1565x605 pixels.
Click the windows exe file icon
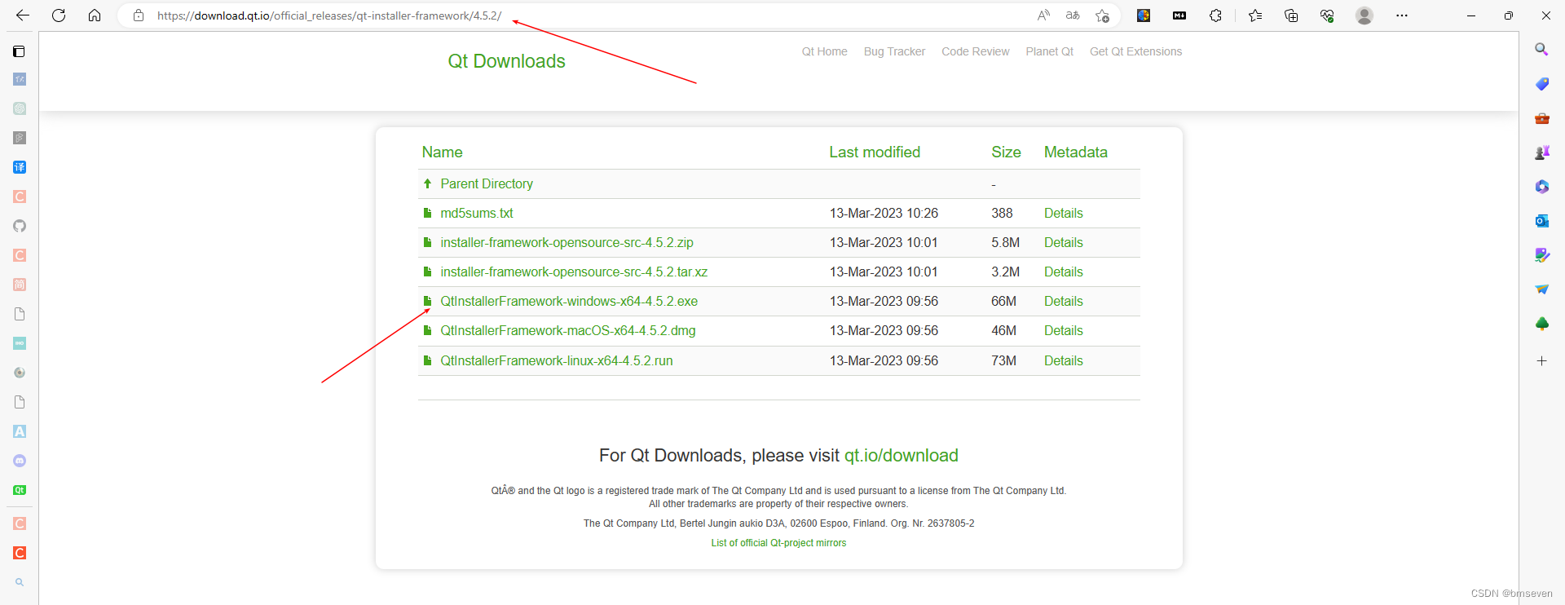427,302
